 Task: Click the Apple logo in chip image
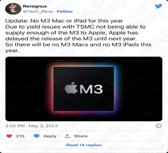[x=71, y=88]
